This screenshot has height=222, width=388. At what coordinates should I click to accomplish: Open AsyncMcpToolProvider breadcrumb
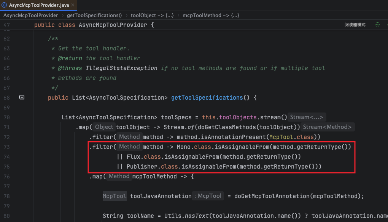tap(31, 16)
